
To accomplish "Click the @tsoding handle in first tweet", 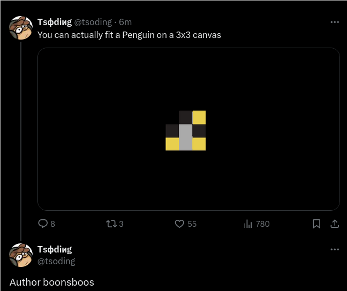I will (93, 22).
